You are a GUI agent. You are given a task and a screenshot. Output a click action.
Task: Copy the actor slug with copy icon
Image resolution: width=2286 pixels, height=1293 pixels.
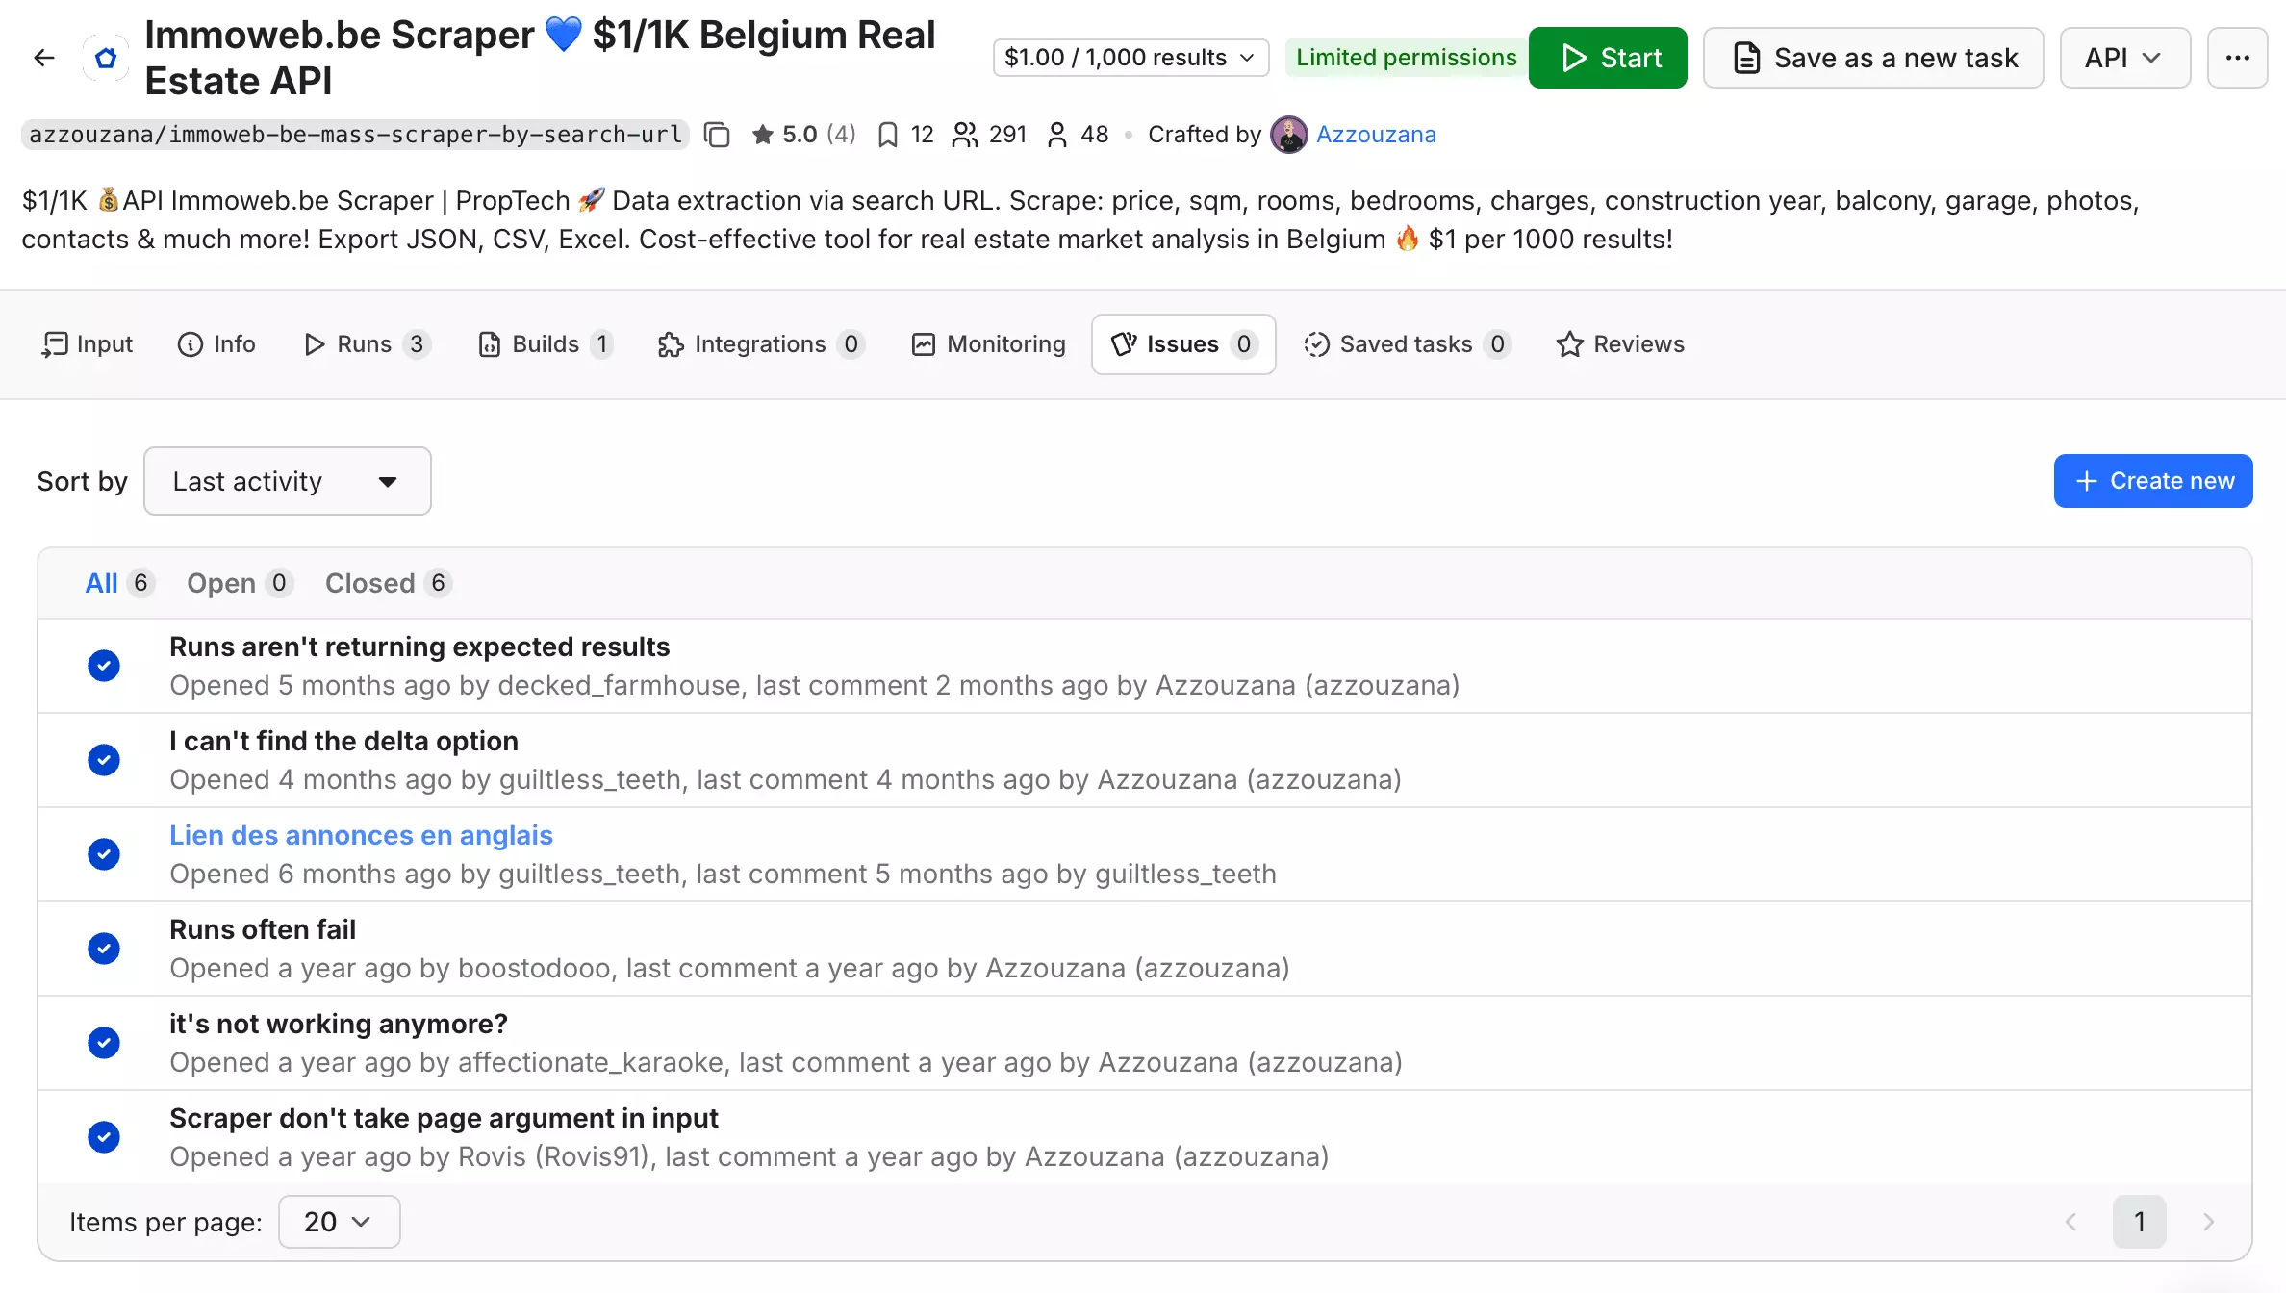[x=717, y=135]
